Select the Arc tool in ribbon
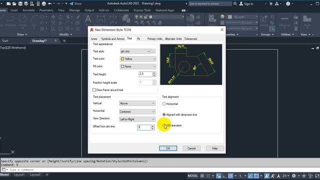This screenshot has width=320, height=180. point(34,21)
